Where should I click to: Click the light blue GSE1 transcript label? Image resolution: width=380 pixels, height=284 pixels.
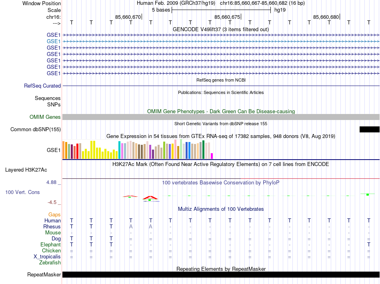point(54,42)
